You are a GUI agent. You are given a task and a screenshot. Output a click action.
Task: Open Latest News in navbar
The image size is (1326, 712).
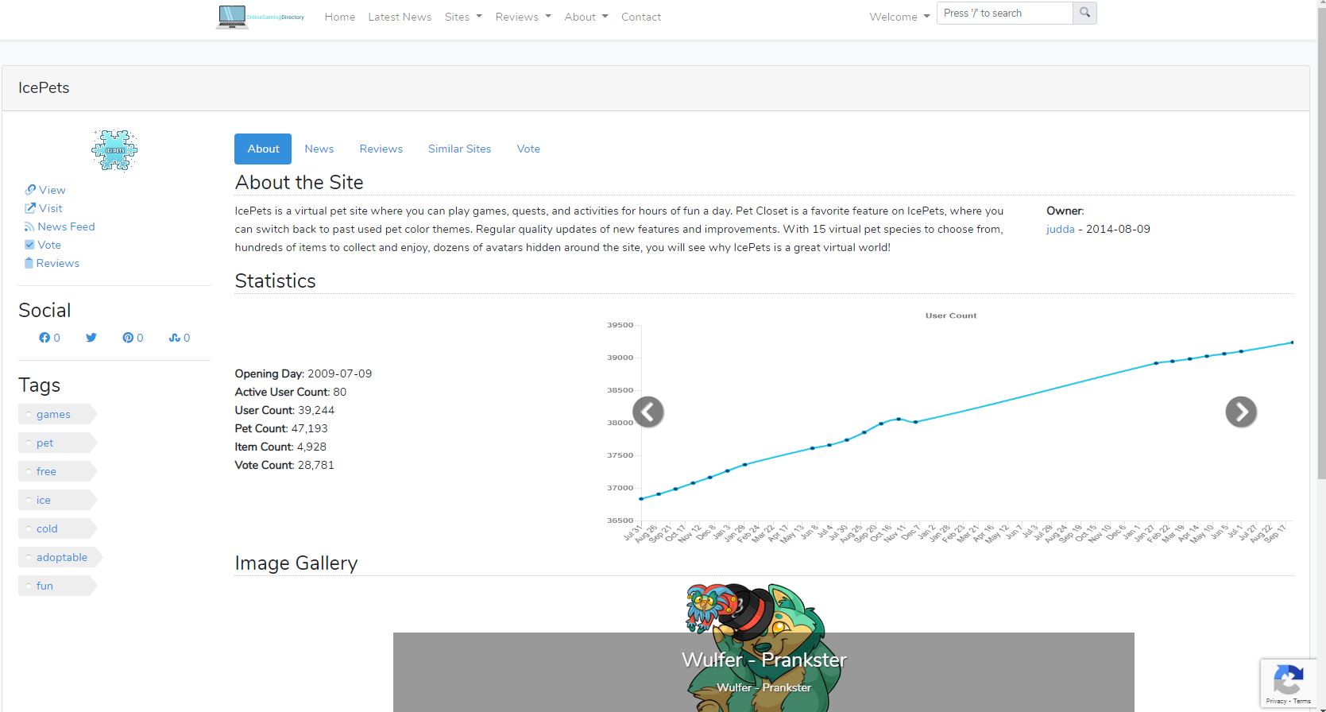pyautogui.click(x=400, y=17)
